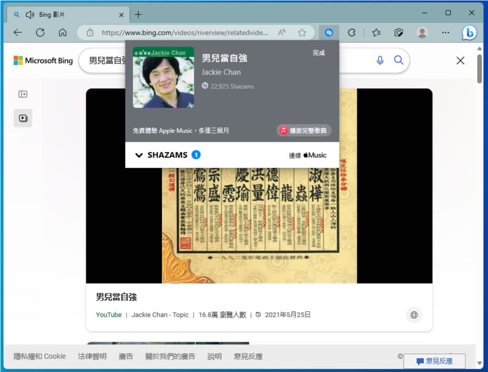The image size is (488, 372).
Task: Open a new browser tab
Action: [x=138, y=14]
